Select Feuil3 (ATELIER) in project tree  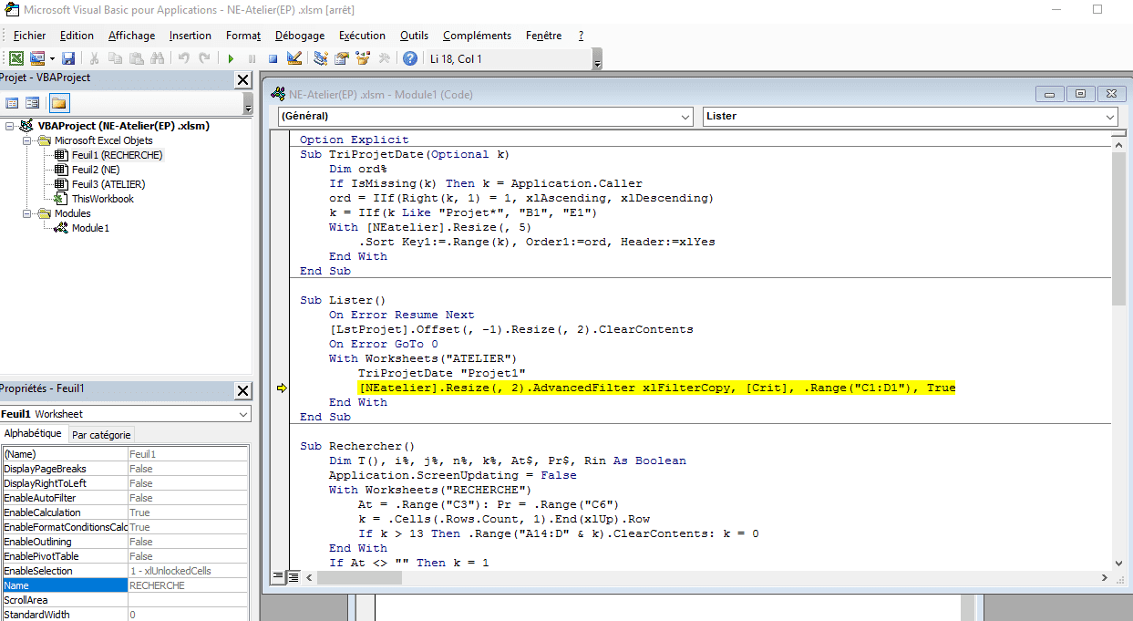click(108, 184)
